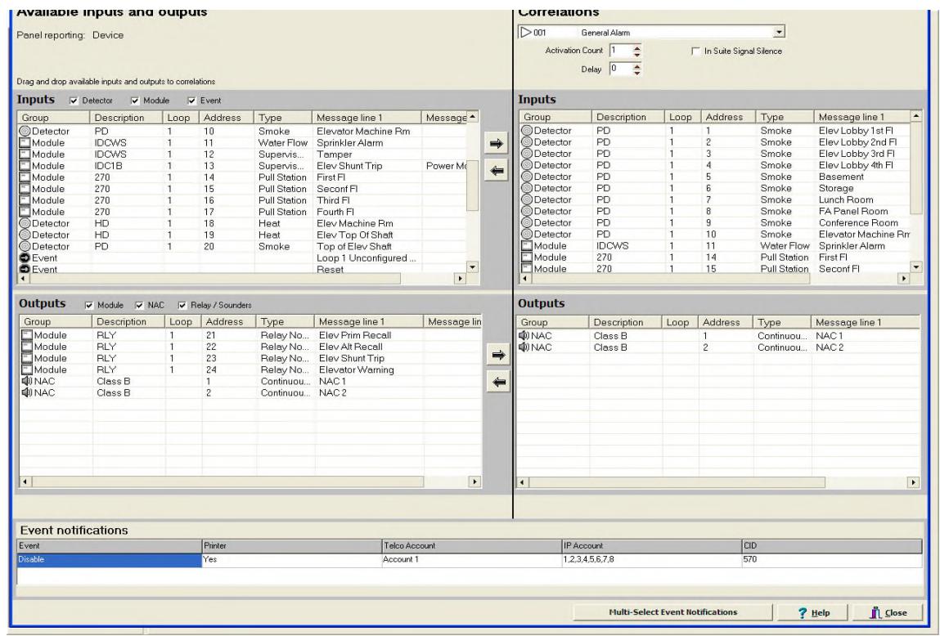
Task: Click the event icon in the Reset row
Action: [x=25, y=269]
